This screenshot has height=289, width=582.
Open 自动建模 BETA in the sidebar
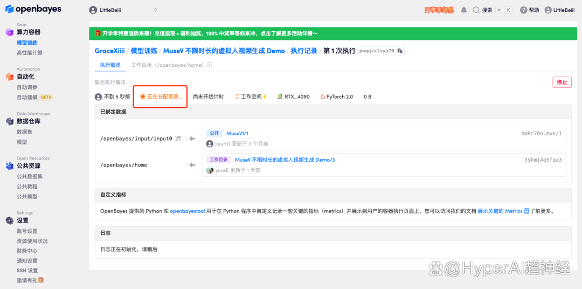35,98
